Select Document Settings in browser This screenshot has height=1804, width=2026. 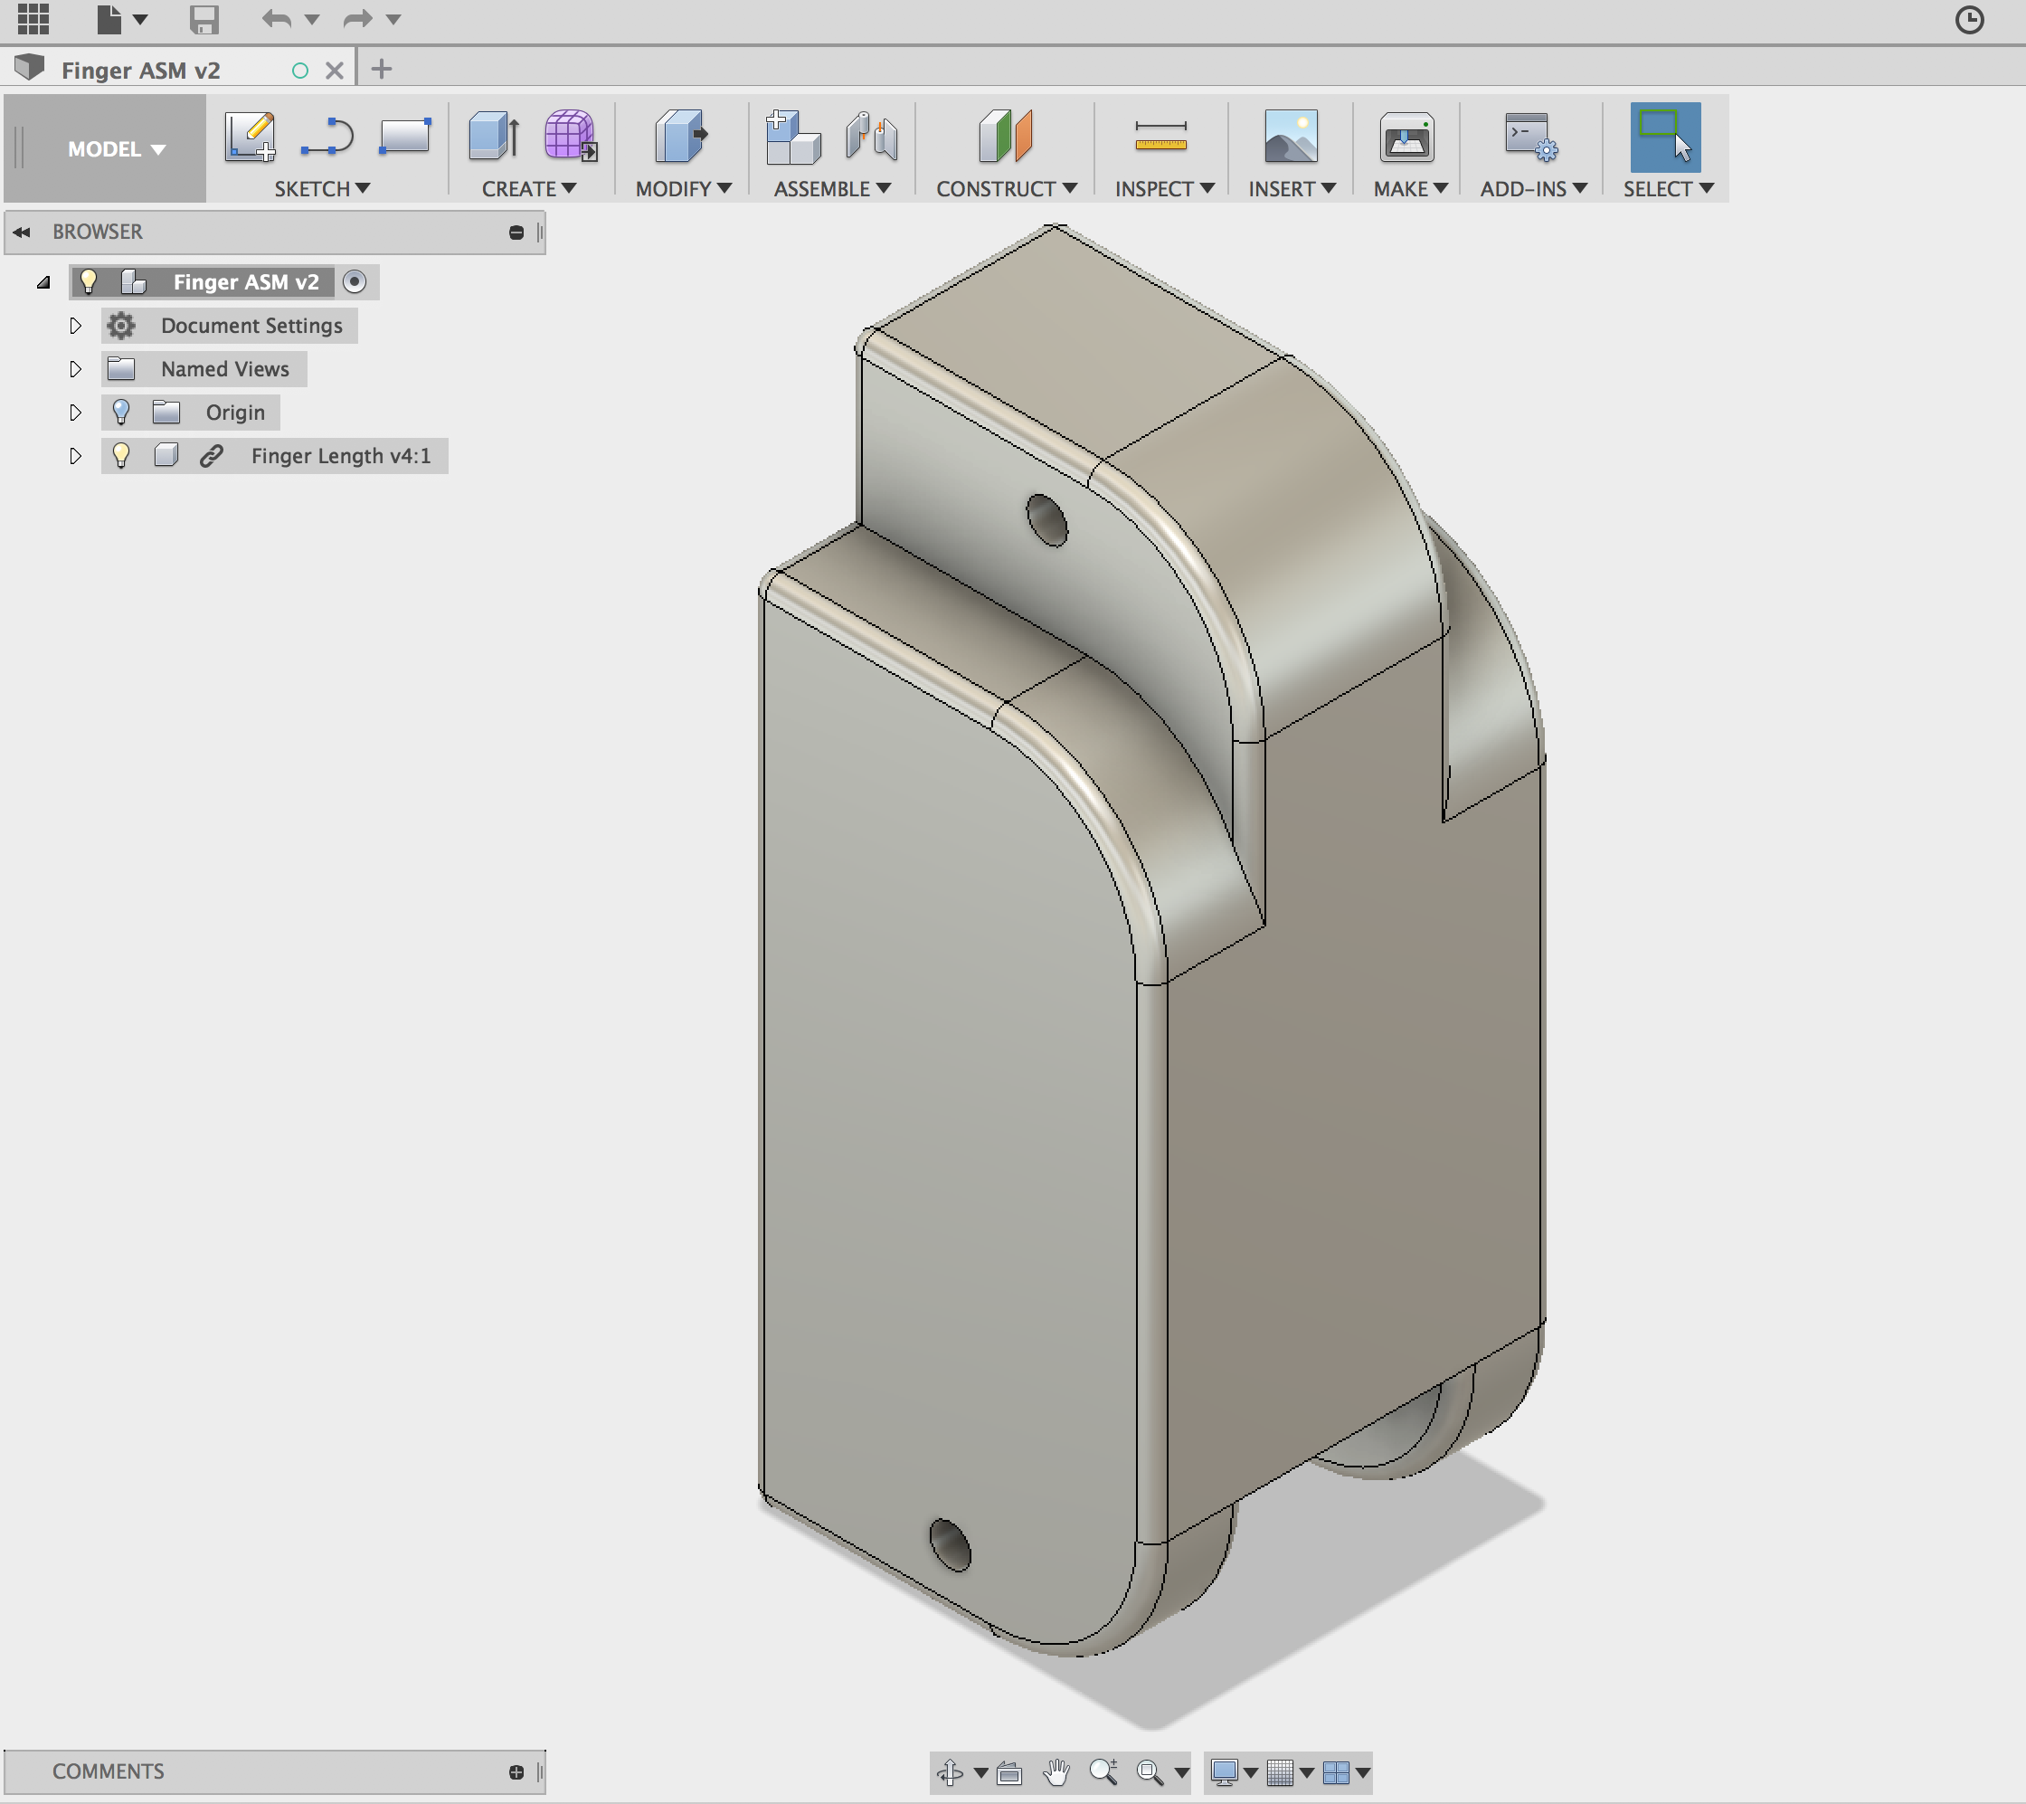[251, 326]
